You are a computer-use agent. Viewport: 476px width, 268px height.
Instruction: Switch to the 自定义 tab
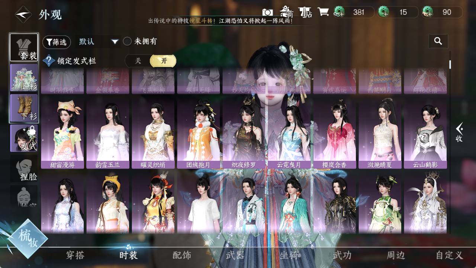point(449,255)
